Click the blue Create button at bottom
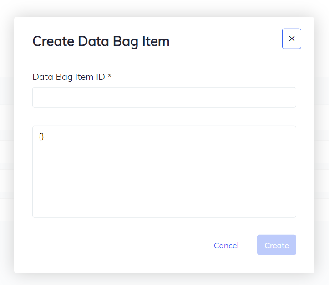This screenshot has height=285, width=329. 277,245
